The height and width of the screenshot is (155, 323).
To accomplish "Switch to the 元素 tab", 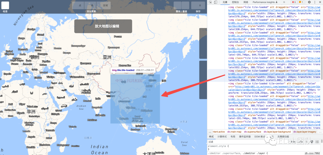I will (225, 2).
